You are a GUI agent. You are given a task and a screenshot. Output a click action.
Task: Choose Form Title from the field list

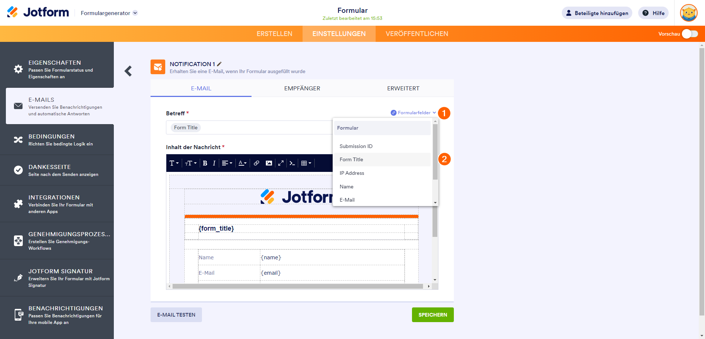pos(382,159)
